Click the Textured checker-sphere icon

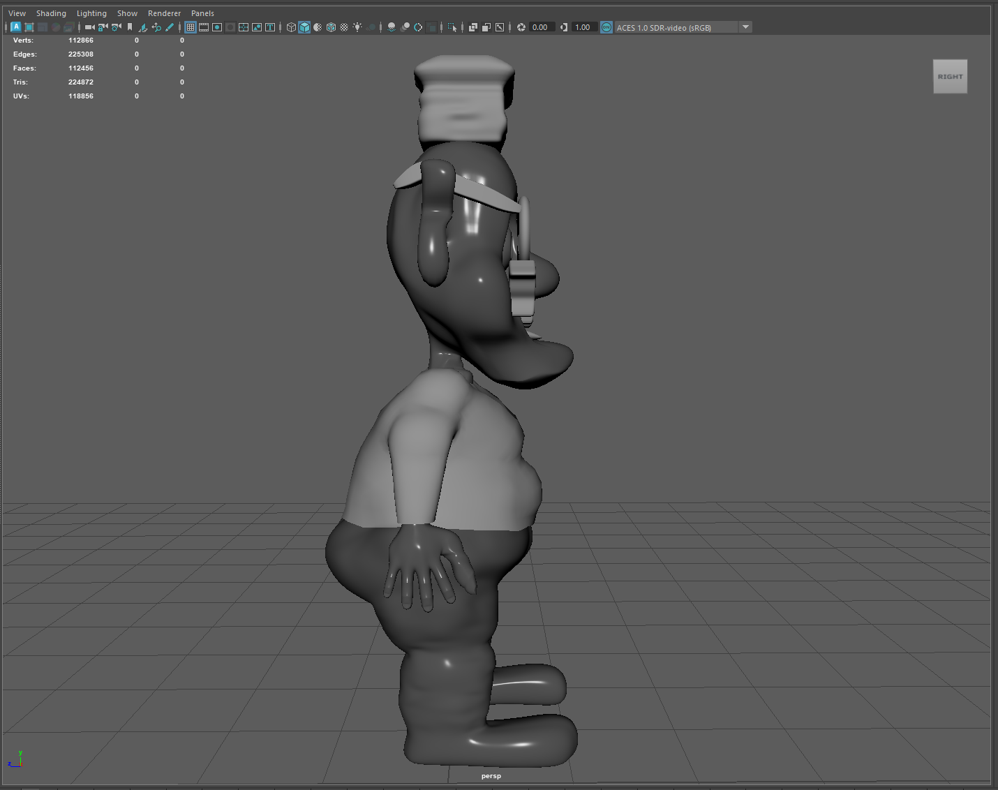344,27
